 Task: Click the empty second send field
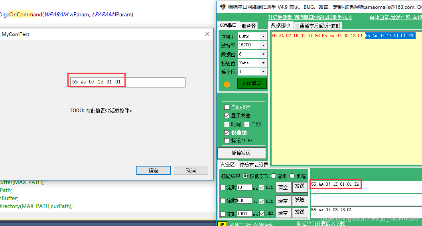[x=366, y=200]
